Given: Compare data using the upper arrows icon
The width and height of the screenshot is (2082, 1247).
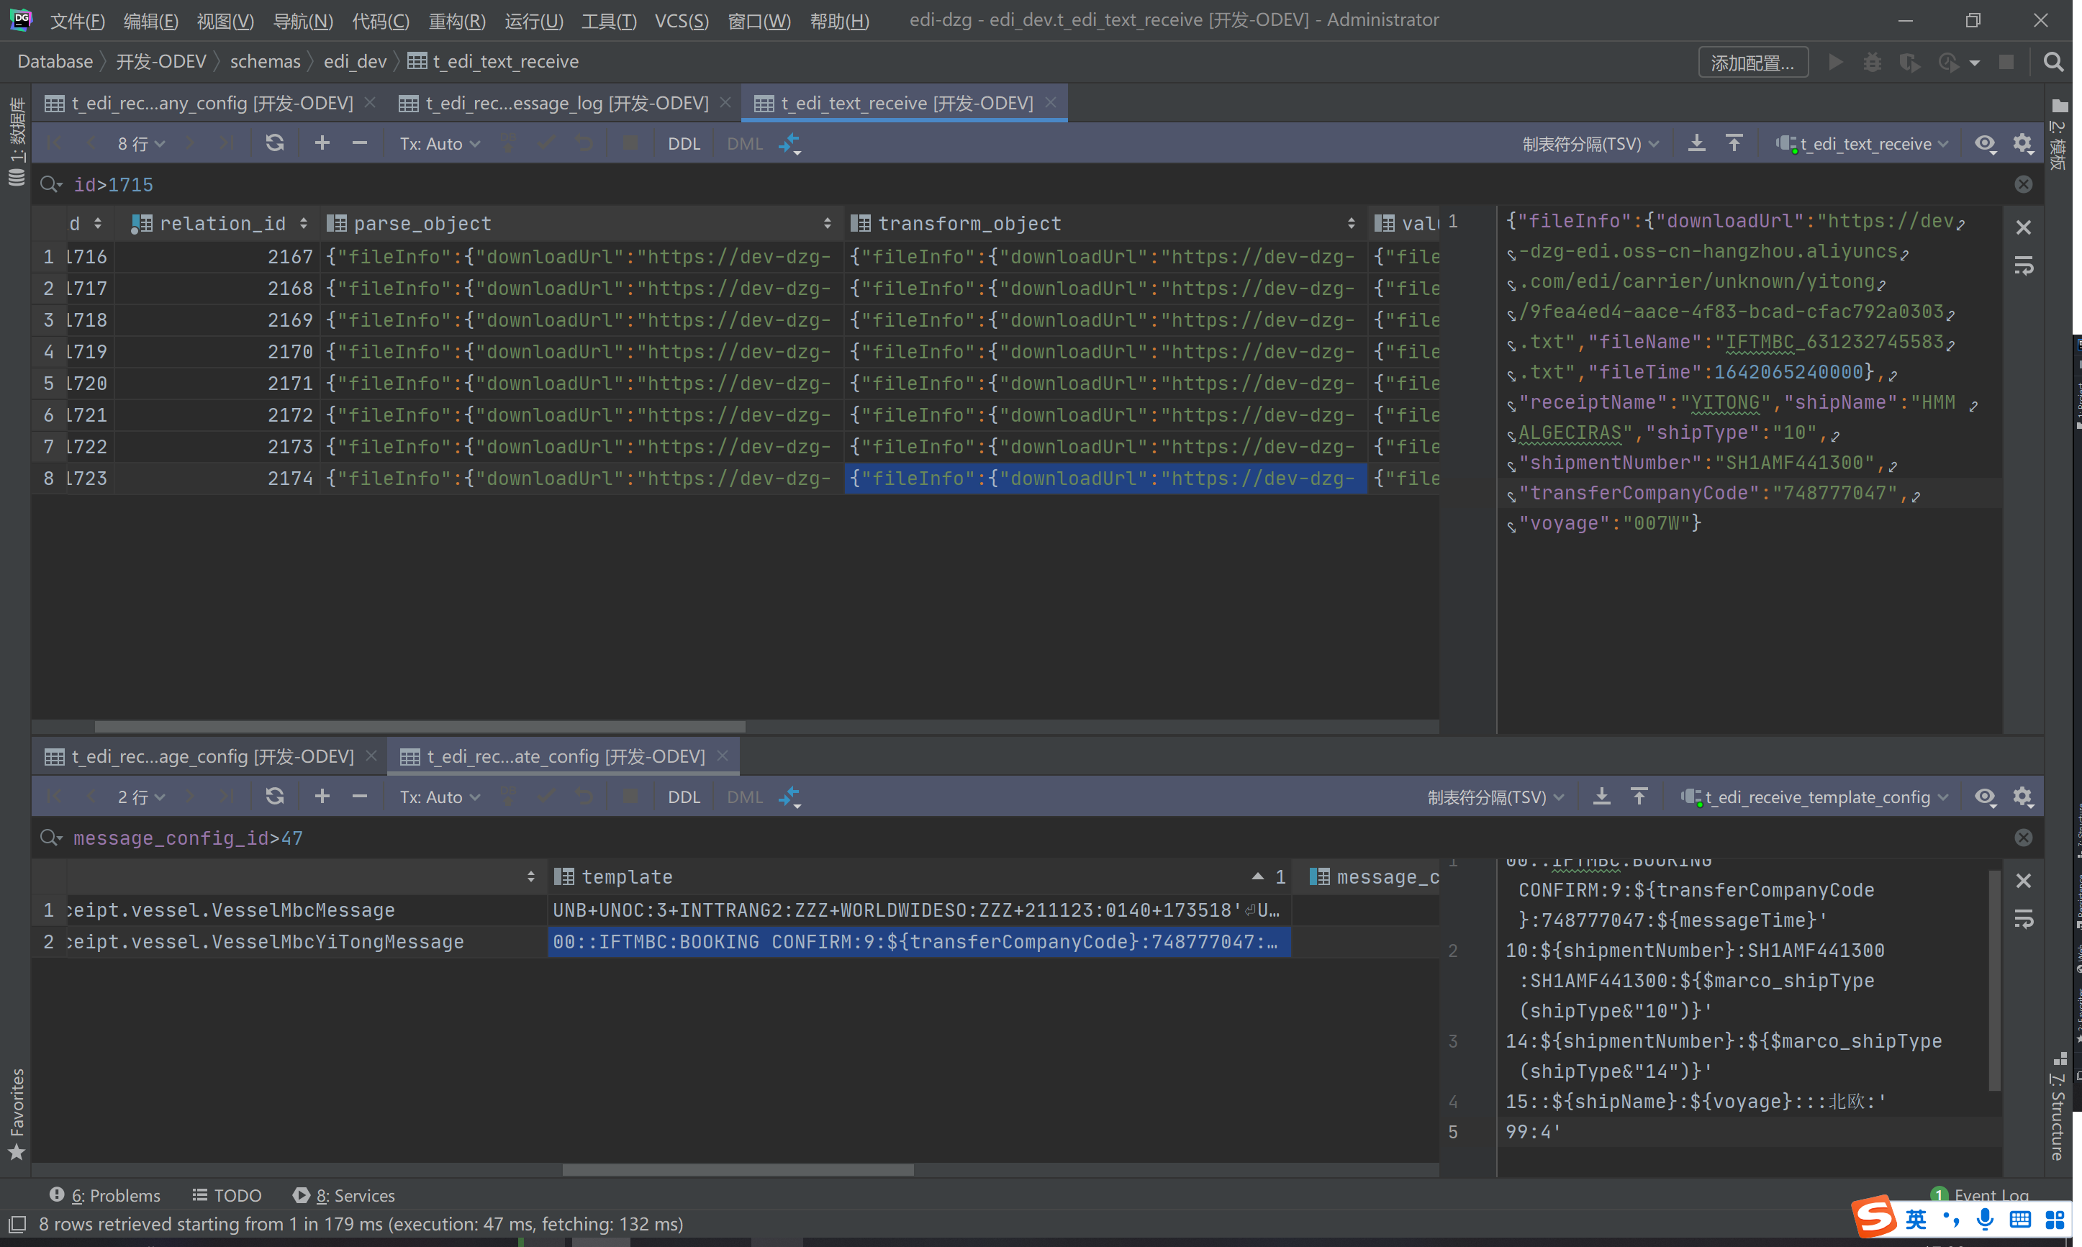Looking at the screenshot, I should click(x=788, y=144).
